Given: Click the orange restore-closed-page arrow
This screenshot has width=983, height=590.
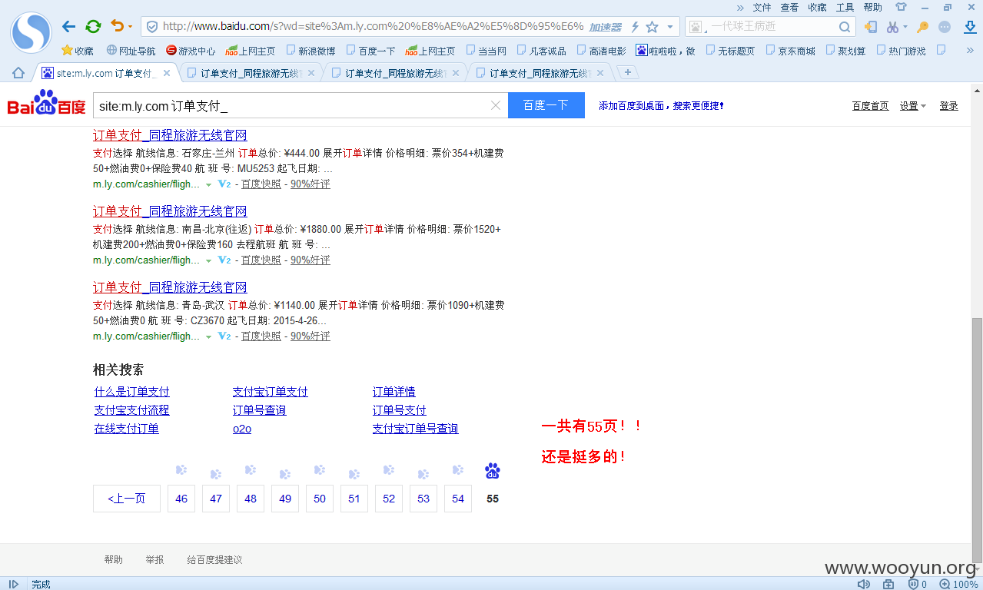Looking at the screenshot, I should pos(117,26).
